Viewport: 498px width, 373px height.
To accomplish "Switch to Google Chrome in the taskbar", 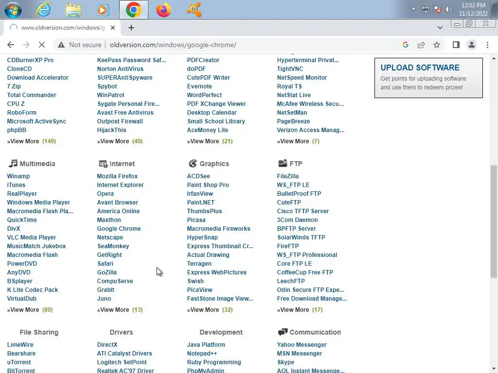I will (134, 10).
